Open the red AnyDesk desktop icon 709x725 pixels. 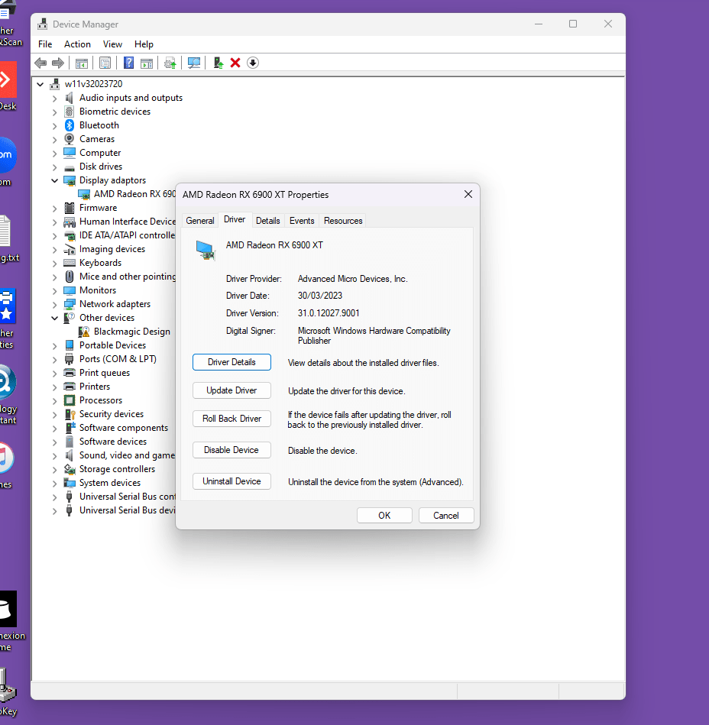[x=8, y=80]
